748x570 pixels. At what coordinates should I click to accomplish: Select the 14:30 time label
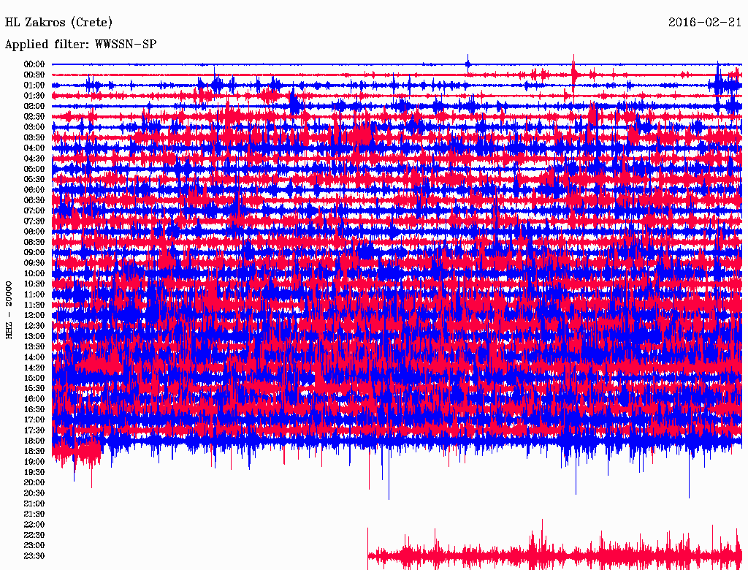click(34, 368)
